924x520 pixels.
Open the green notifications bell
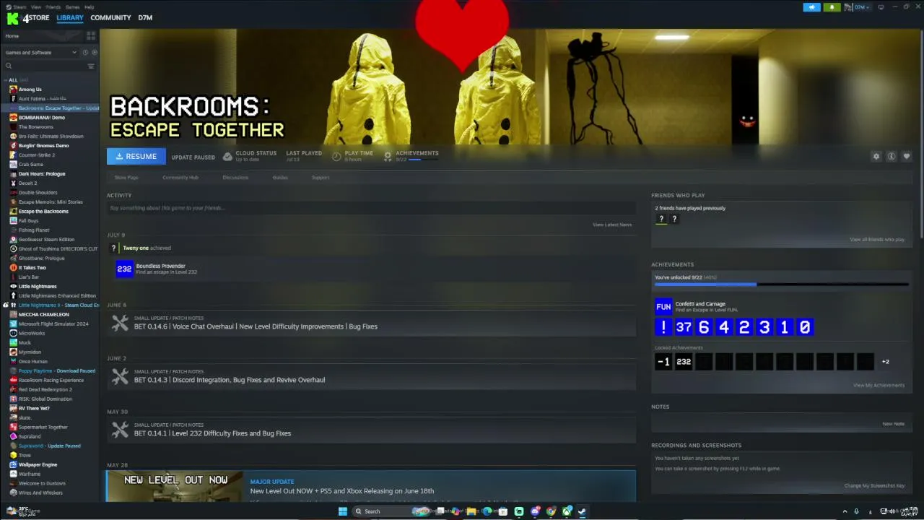[x=832, y=7]
